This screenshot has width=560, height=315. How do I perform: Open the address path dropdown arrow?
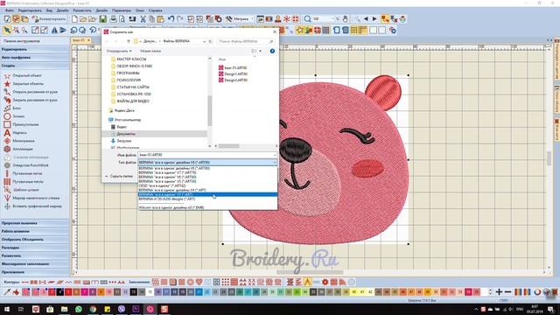[204, 41]
